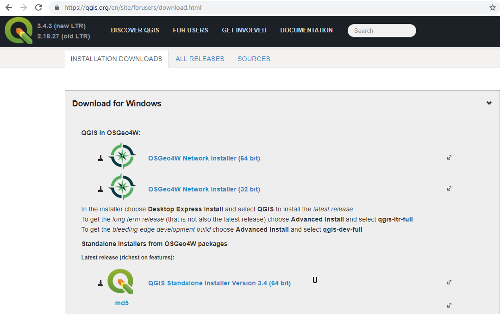Click the QGIS in OSGeo4W: label
The image size is (500, 314).
[111, 133]
